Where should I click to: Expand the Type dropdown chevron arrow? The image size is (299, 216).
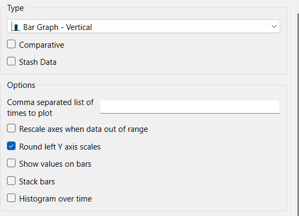tap(274, 26)
